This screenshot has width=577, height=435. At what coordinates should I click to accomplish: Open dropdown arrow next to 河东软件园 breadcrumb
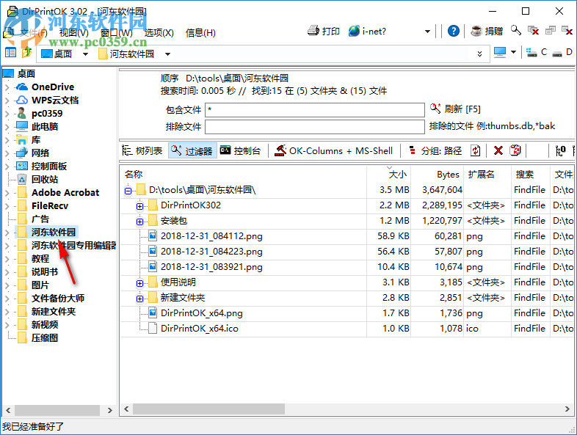[x=168, y=54]
